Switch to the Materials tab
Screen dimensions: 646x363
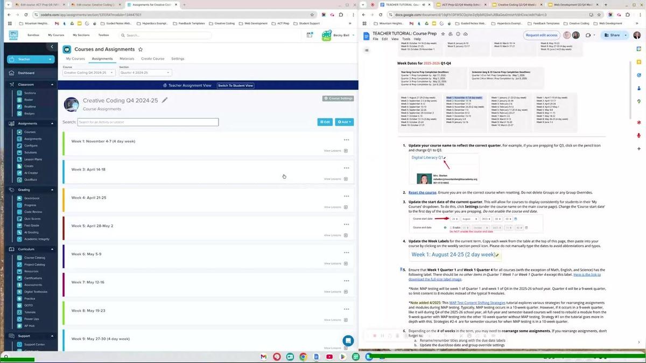127,59
